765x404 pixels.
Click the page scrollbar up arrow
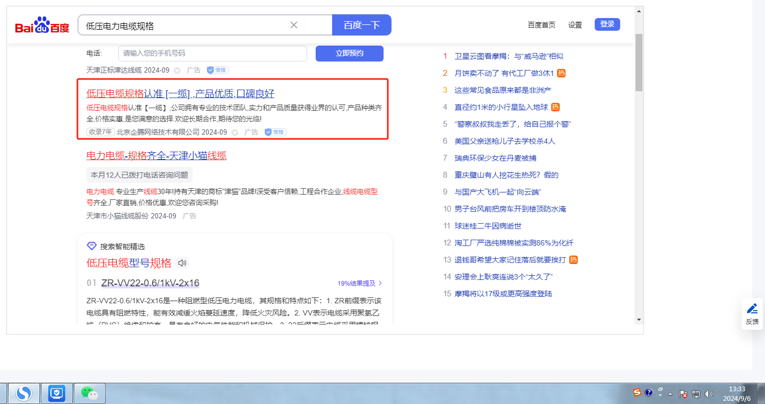click(639, 11)
